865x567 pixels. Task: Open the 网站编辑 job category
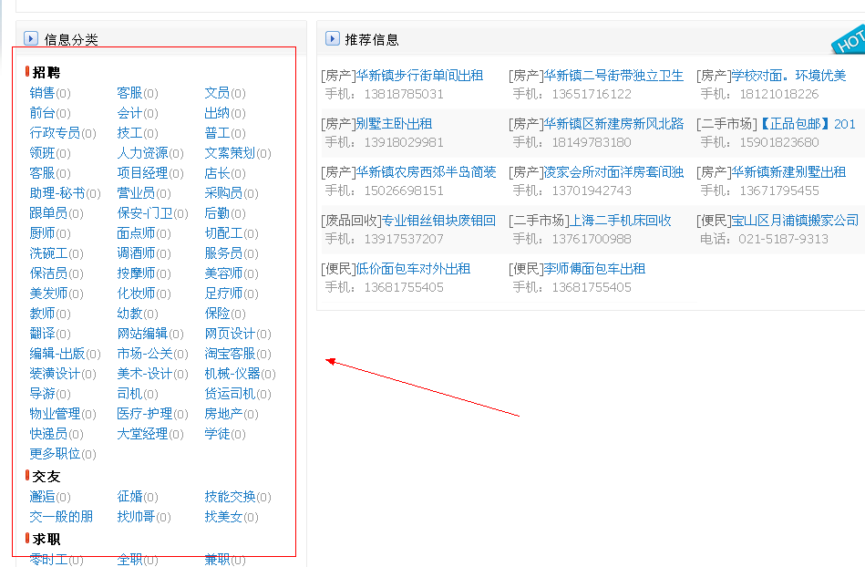tap(142, 334)
